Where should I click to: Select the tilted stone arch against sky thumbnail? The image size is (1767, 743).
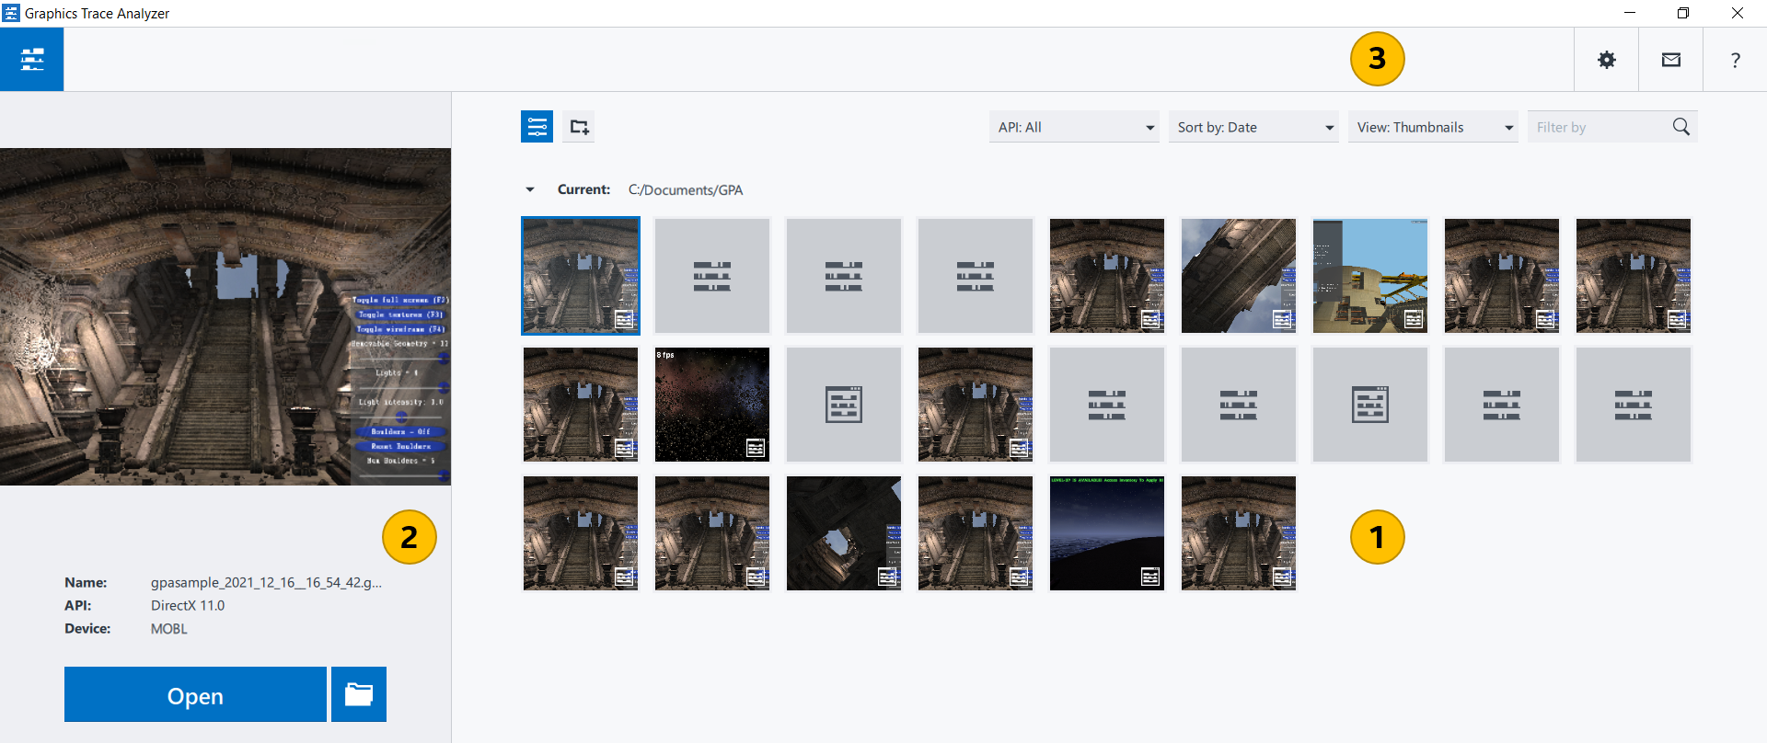1239,276
